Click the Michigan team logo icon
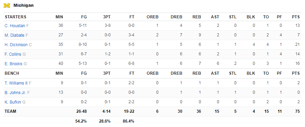This screenshot has width=305, height=127. coord(7,5)
